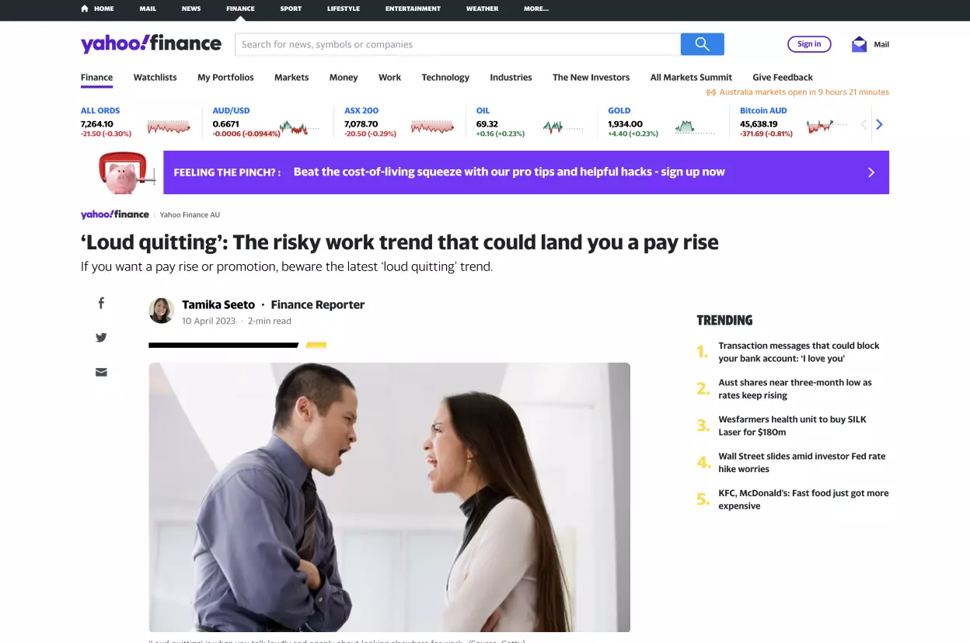Share article on Facebook icon

[101, 303]
